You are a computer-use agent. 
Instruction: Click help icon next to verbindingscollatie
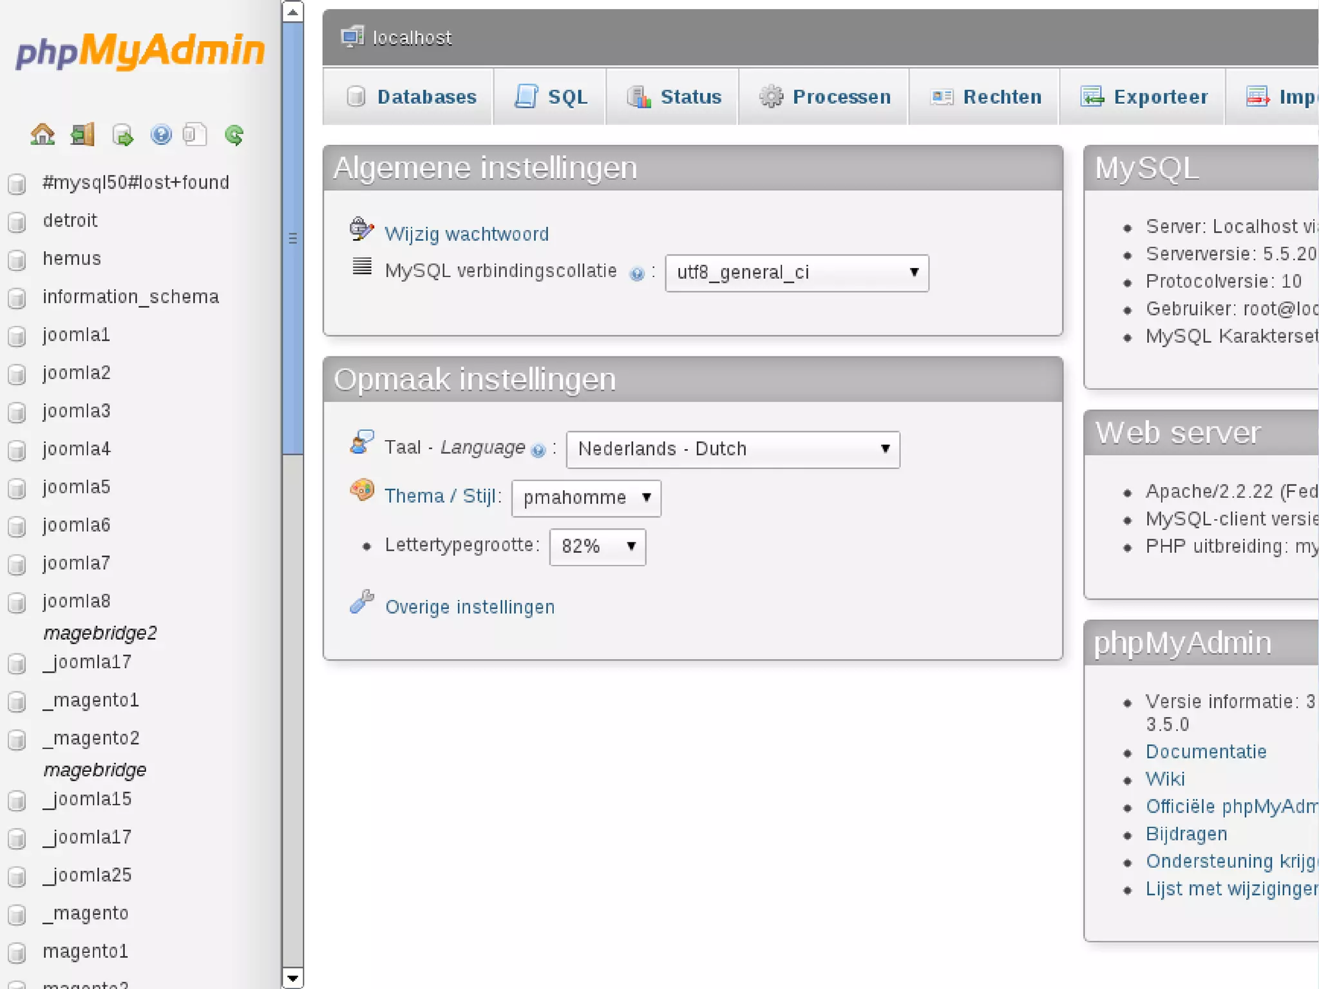click(x=637, y=274)
